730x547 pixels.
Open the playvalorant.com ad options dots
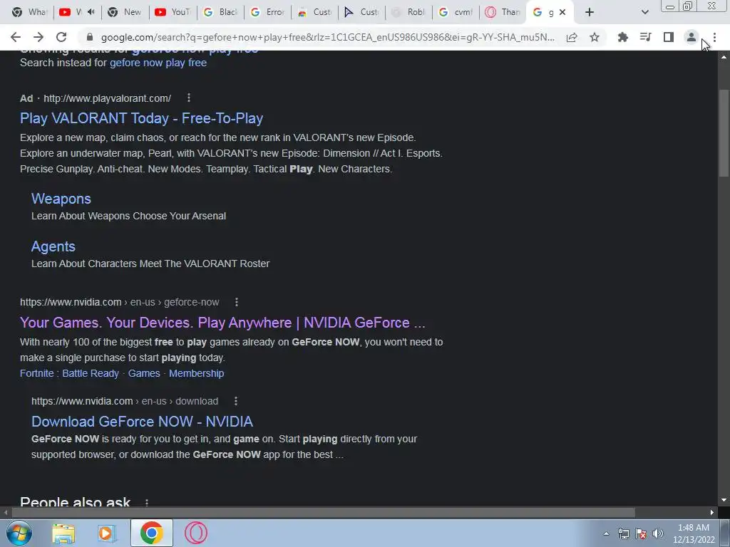click(x=188, y=98)
